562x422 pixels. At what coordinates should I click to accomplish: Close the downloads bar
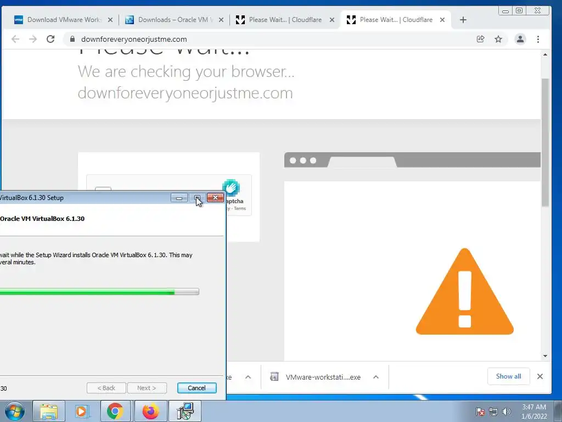tap(540, 376)
